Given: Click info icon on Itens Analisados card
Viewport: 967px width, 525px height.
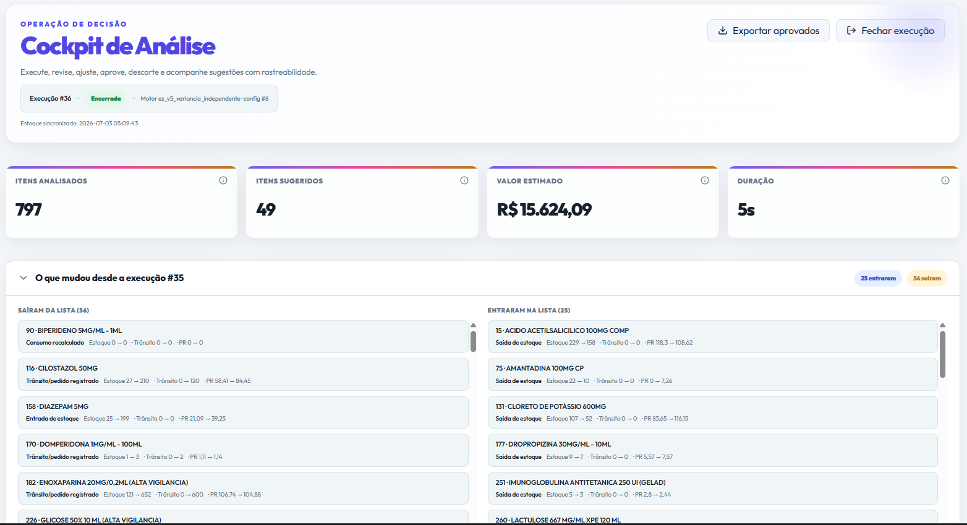Looking at the screenshot, I should [223, 180].
